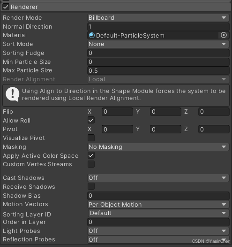Click the Flip Y value field
The height and width of the screenshot is (247, 232).
pos(165,112)
